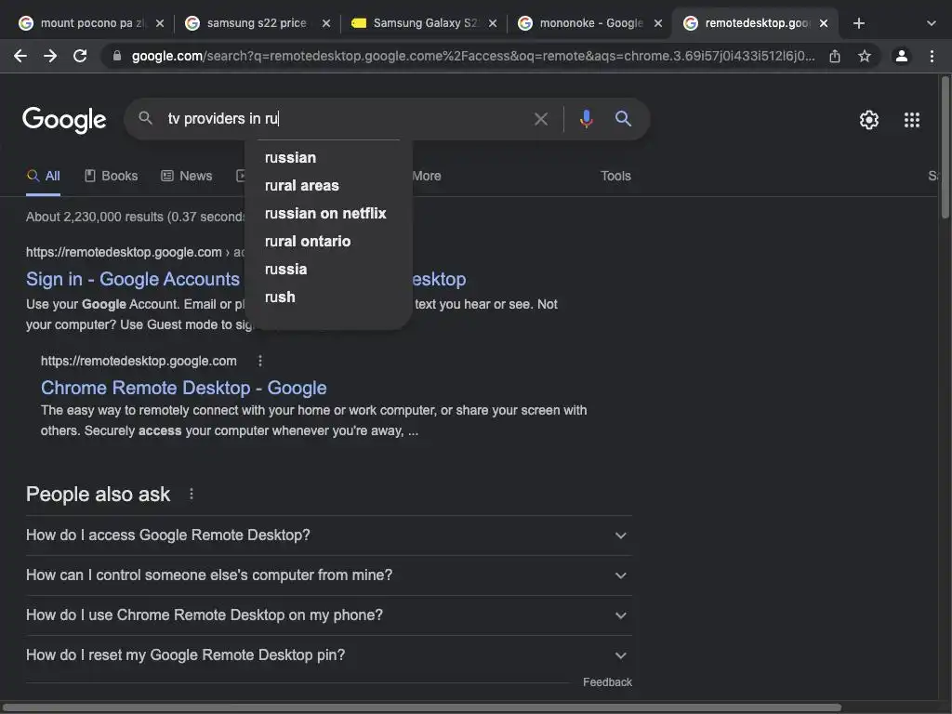
Task: Go back with the browser back arrow
Action: click(20, 56)
